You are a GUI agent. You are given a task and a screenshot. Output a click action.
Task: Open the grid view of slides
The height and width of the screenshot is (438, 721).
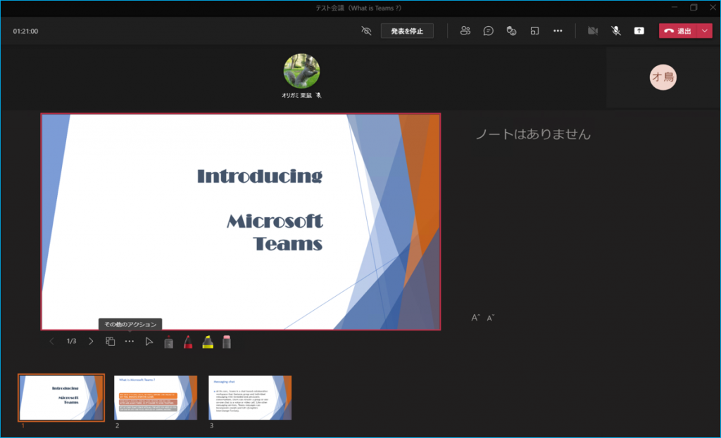111,342
